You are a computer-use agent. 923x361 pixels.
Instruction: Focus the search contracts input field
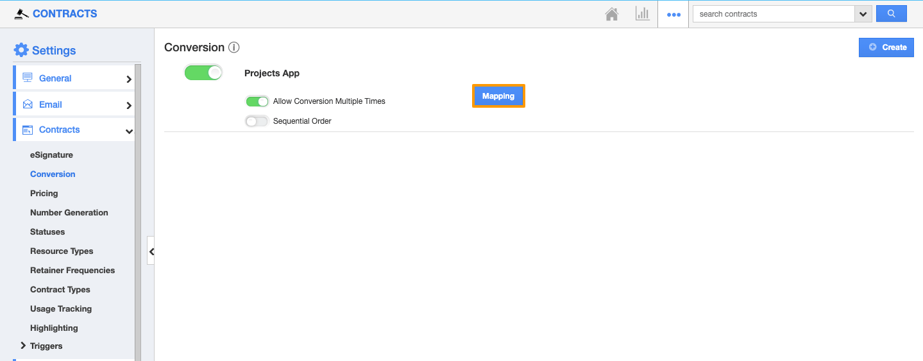point(773,13)
